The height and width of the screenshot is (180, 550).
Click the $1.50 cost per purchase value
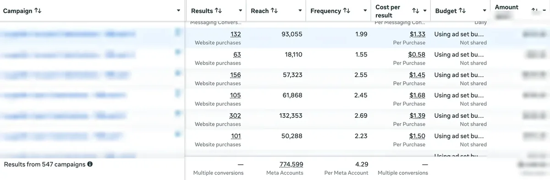click(x=418, y=136)
